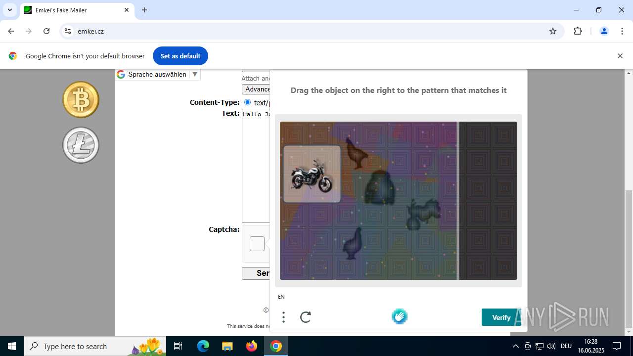Click the Litecoin coin icon
The width and height of the screenshot is (633, 356).
tap(81, 145)
